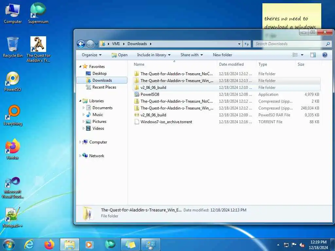335x251 pixels.
Task: Select the Notepad++ desktop shortcut
Action: [x=13, y=217]
